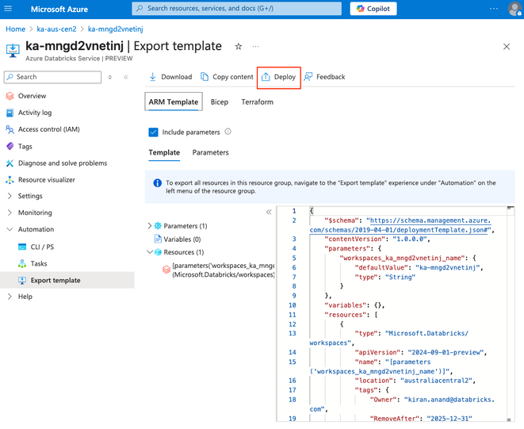
Task: Open ka-aus-cen2 breadcrumb link
Action: [56, 29]
